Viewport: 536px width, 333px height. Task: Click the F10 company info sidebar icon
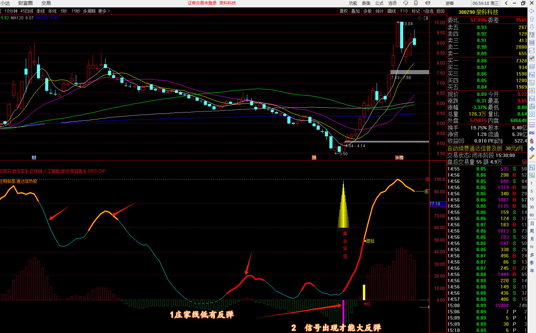pyautogui.click(x=532, y=75)
